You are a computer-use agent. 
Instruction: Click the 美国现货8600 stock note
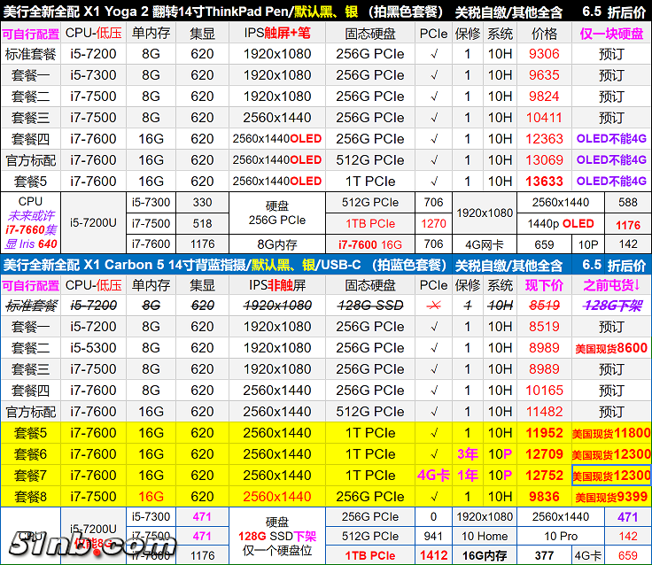pyautogui.click(x=610, y=348)
